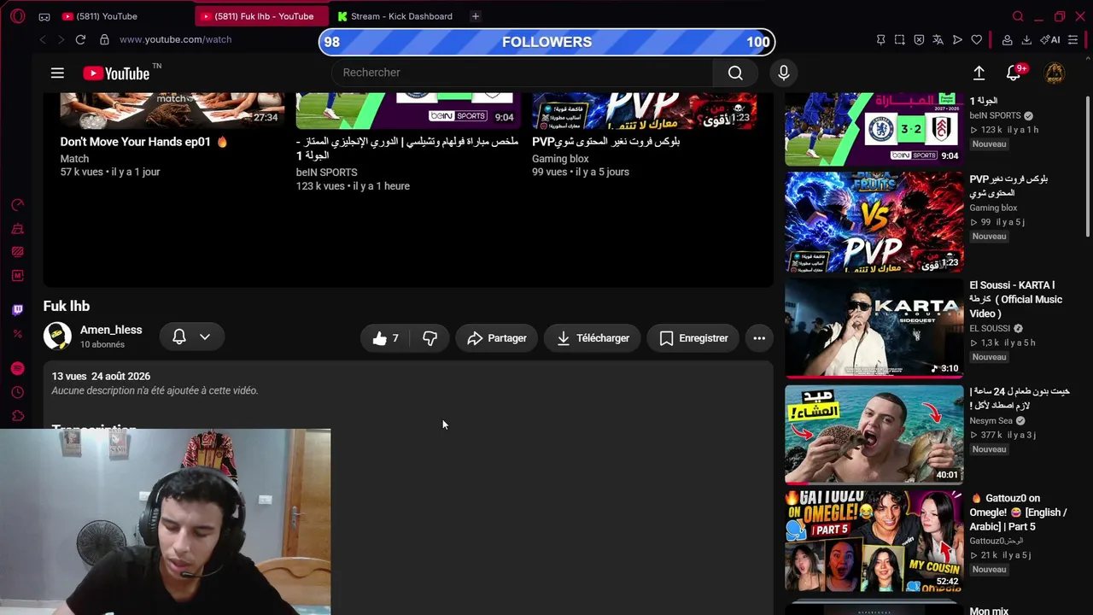The height and width of the screenshot is (615, 1093).
Task: Click the youtube.com address bar
Action: [x=175, y=39]
